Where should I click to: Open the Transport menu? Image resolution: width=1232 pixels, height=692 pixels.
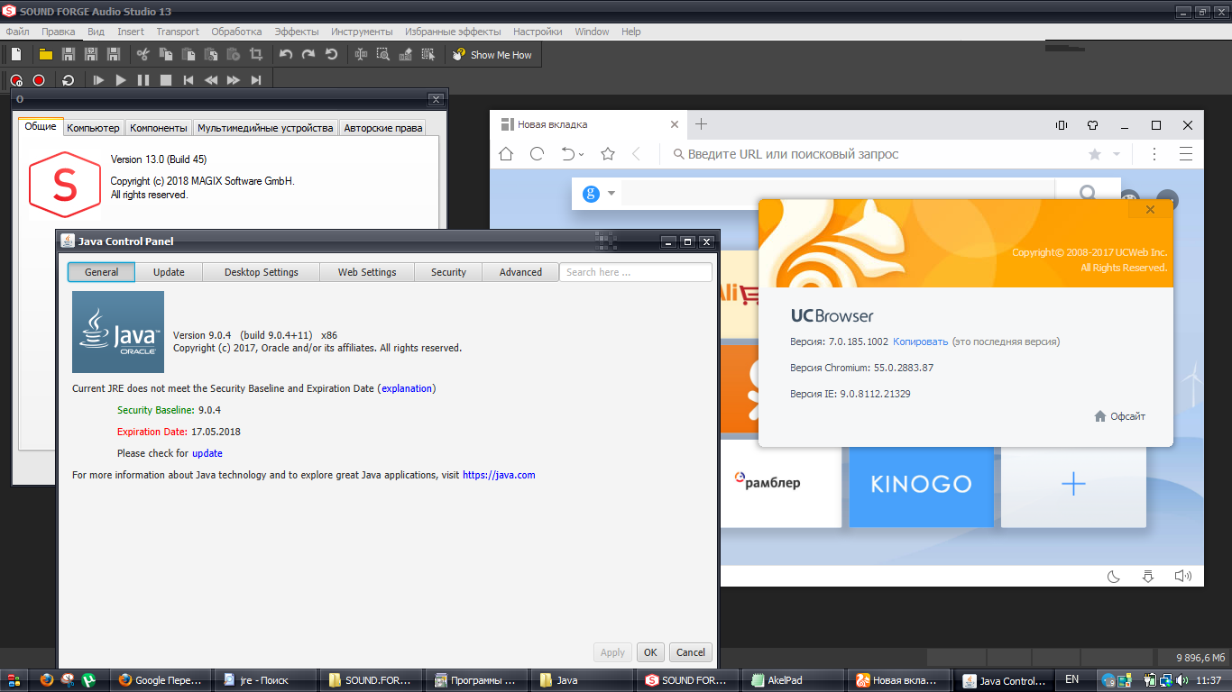point(178,32)
